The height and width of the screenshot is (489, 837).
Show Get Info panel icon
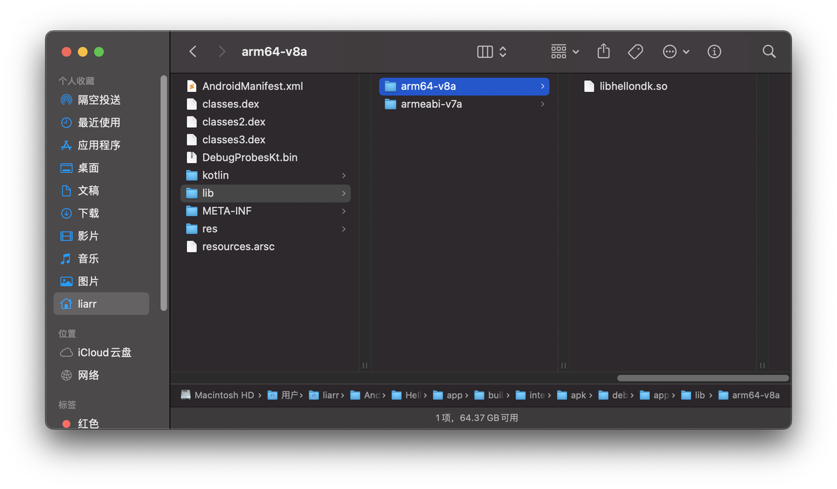tap(714, 52)
